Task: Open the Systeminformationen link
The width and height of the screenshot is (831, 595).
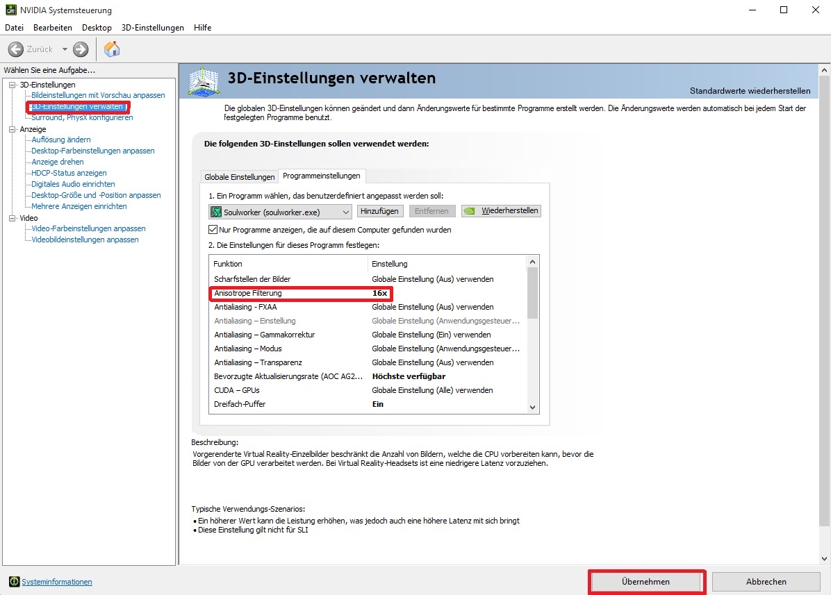Action: coord(57,582)
